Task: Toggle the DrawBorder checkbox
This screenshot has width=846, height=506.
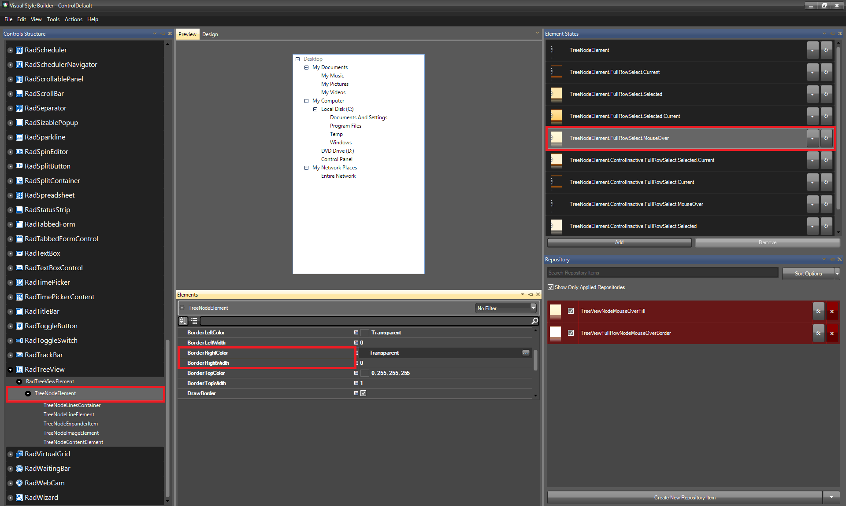Action: pos(364,393)
